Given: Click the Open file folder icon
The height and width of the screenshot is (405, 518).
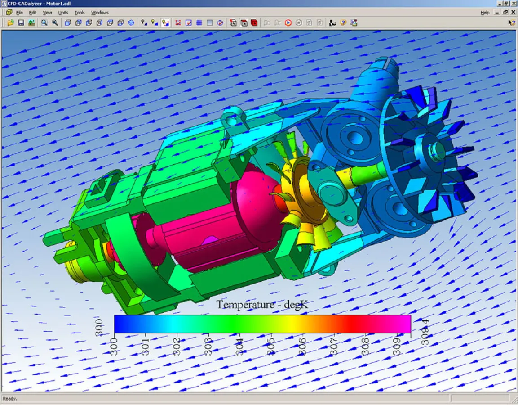Looking at the screenshot, I should coord(10,22).
